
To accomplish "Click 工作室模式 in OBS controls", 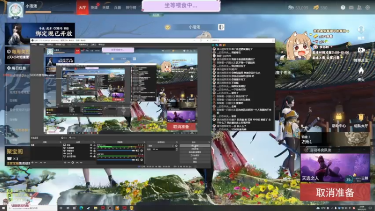I will (195, 155).
